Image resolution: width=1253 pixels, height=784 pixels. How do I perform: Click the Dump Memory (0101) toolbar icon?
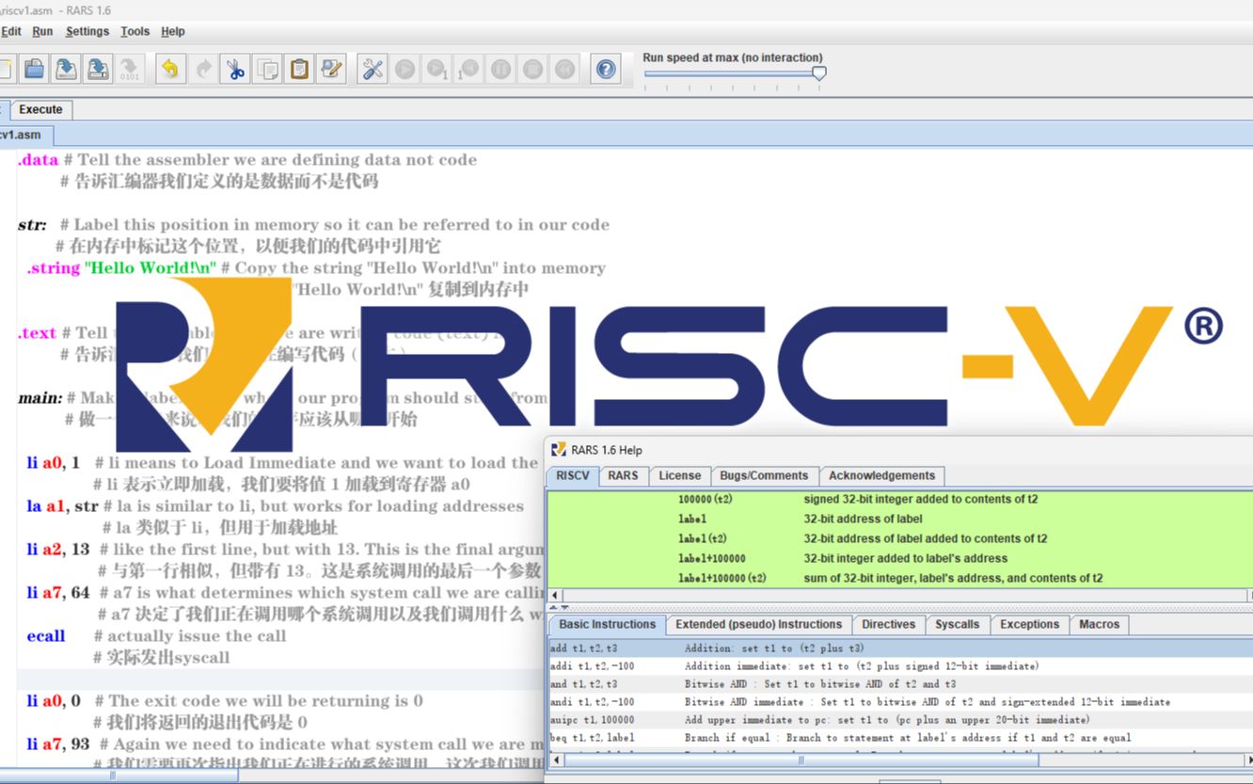[130, 69]
